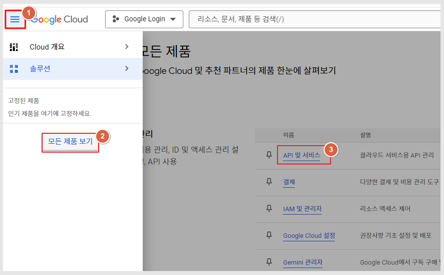Screen dimensions: 444x275
Task: Pin the Google Cloud 설정 product
Action: [x=269, y=235]
